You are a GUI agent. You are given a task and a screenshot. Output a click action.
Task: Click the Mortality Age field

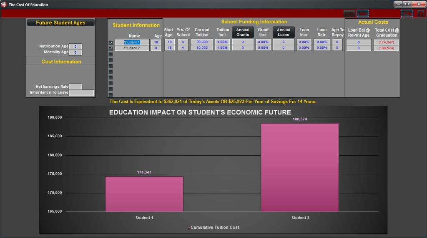75,52
